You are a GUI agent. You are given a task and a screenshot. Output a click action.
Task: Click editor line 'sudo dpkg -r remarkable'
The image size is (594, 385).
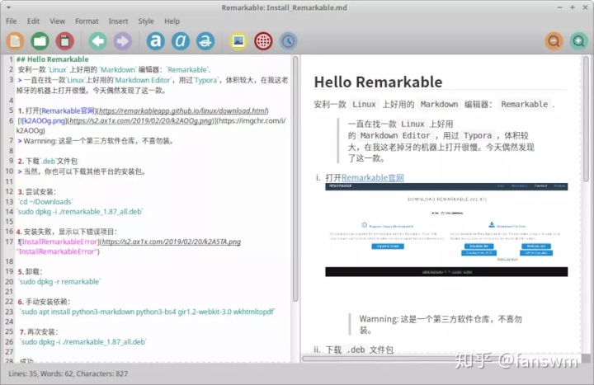[59, 282]
